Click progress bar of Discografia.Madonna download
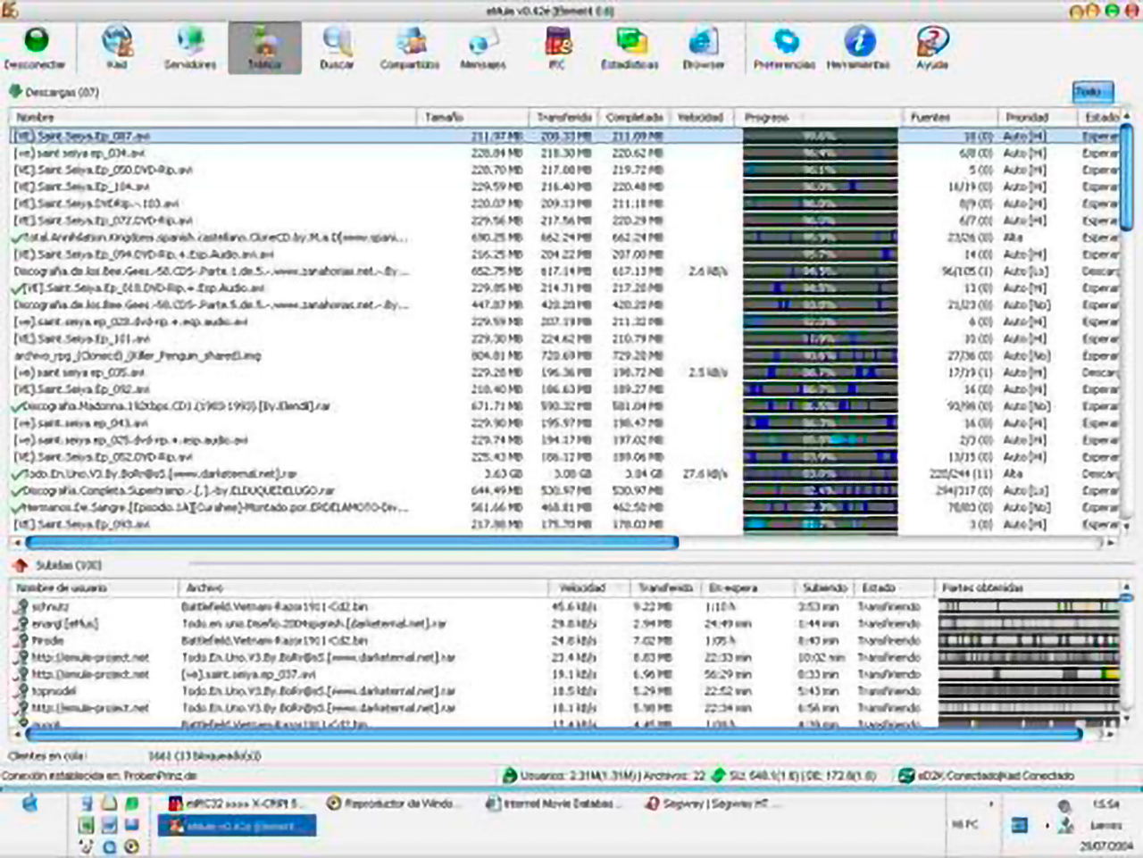Screen dimensions: 1143x858 point(820,406)
